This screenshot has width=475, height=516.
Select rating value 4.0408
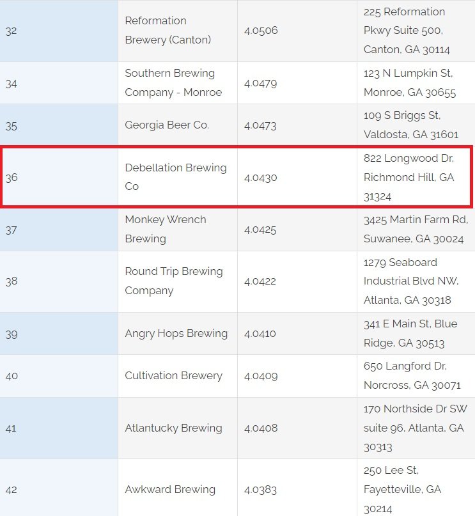(x=261, y=428)
